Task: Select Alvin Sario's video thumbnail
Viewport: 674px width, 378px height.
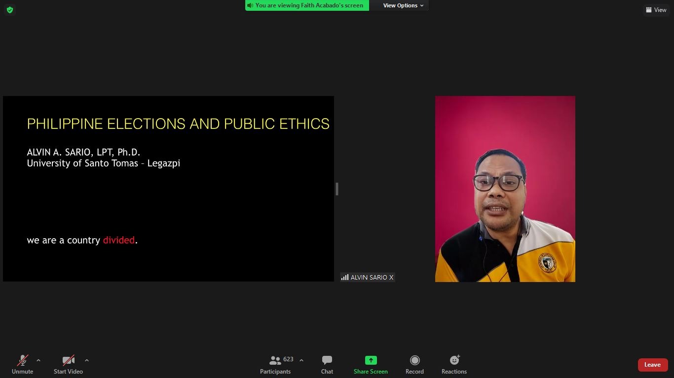Action: click(505, 189)
